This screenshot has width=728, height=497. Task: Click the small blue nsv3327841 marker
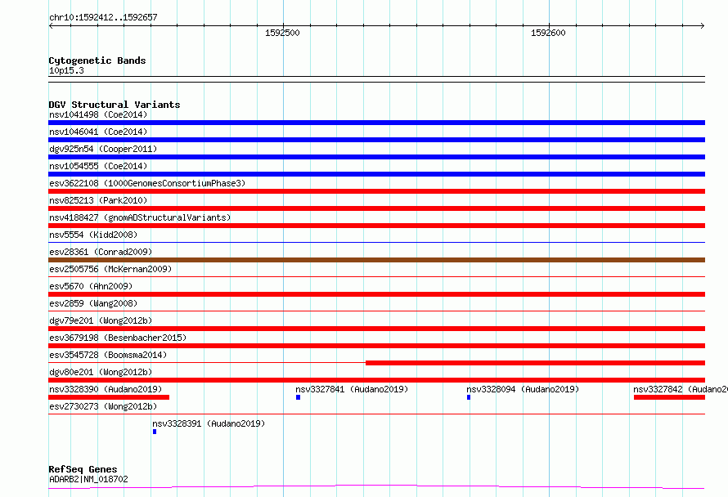pyautogui.click(x=298, y=397)
